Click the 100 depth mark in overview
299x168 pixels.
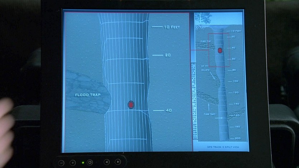tap(236, 81)
